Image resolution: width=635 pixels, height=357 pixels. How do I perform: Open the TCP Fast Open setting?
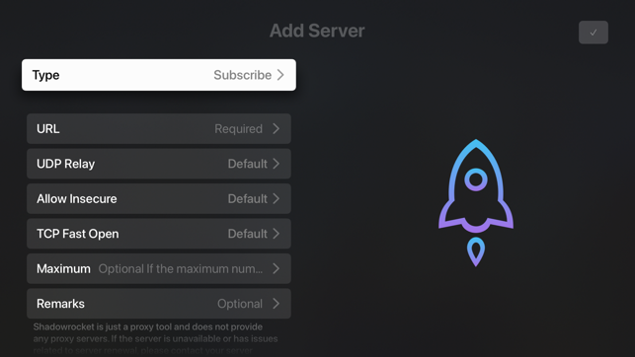point(159,234)
